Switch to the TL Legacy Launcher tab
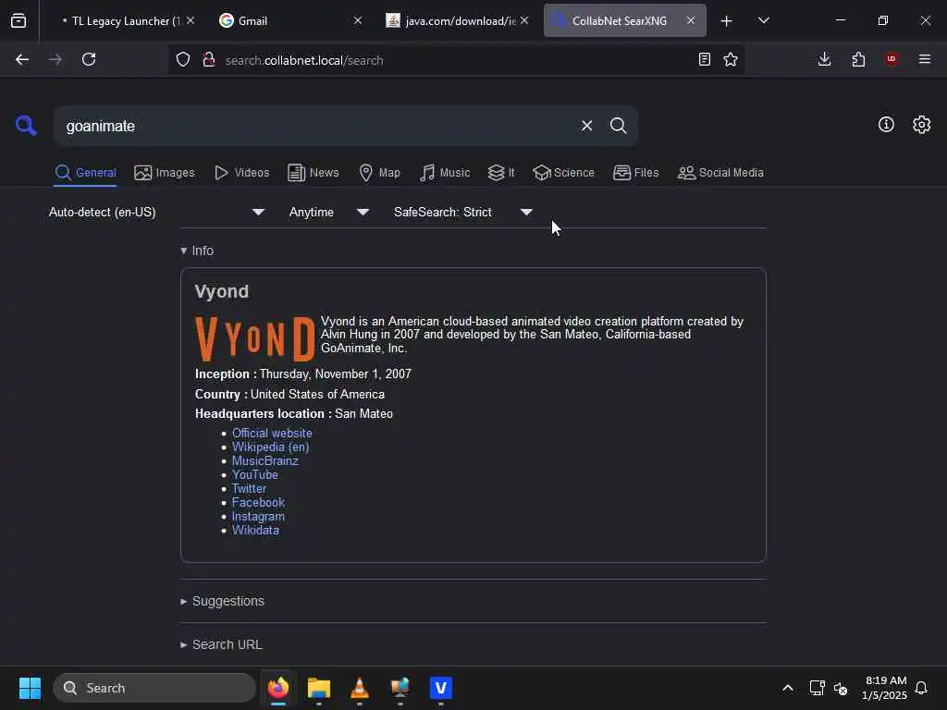 tap(128, 20)
